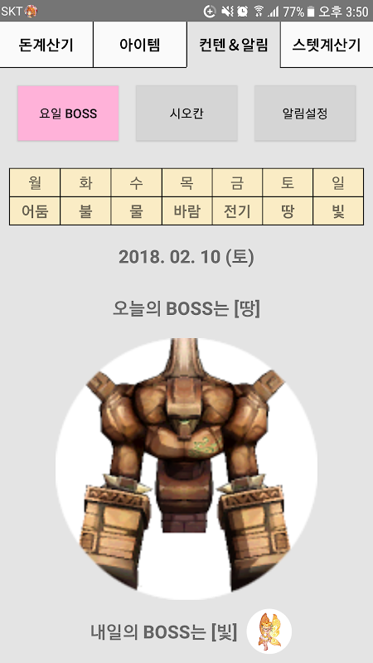
Task: Switch to the 아이템 tab
Action: click(139, 45)
